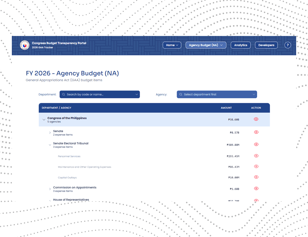Open the Home menu
Viewport: 308px width, 237px height.
click(x=172, y=45)
